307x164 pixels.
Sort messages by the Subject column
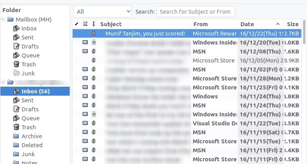[x=144, y=24]
